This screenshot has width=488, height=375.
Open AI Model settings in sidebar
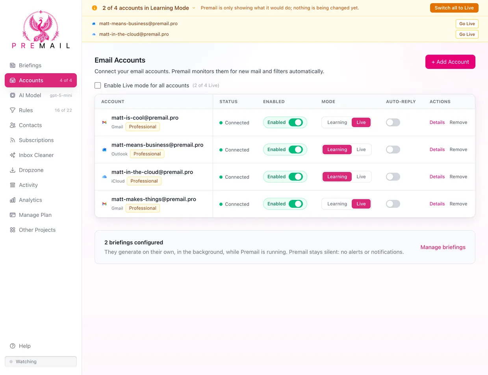[x=41, y=95]
